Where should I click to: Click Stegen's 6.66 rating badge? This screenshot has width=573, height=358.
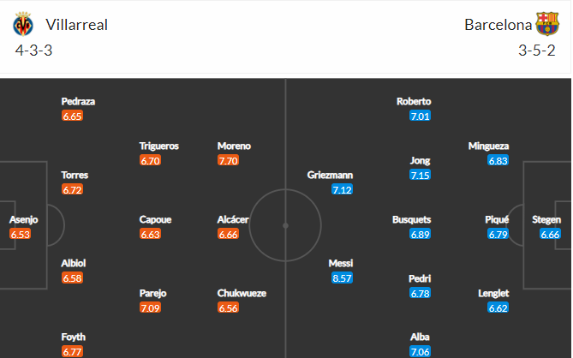550,234
